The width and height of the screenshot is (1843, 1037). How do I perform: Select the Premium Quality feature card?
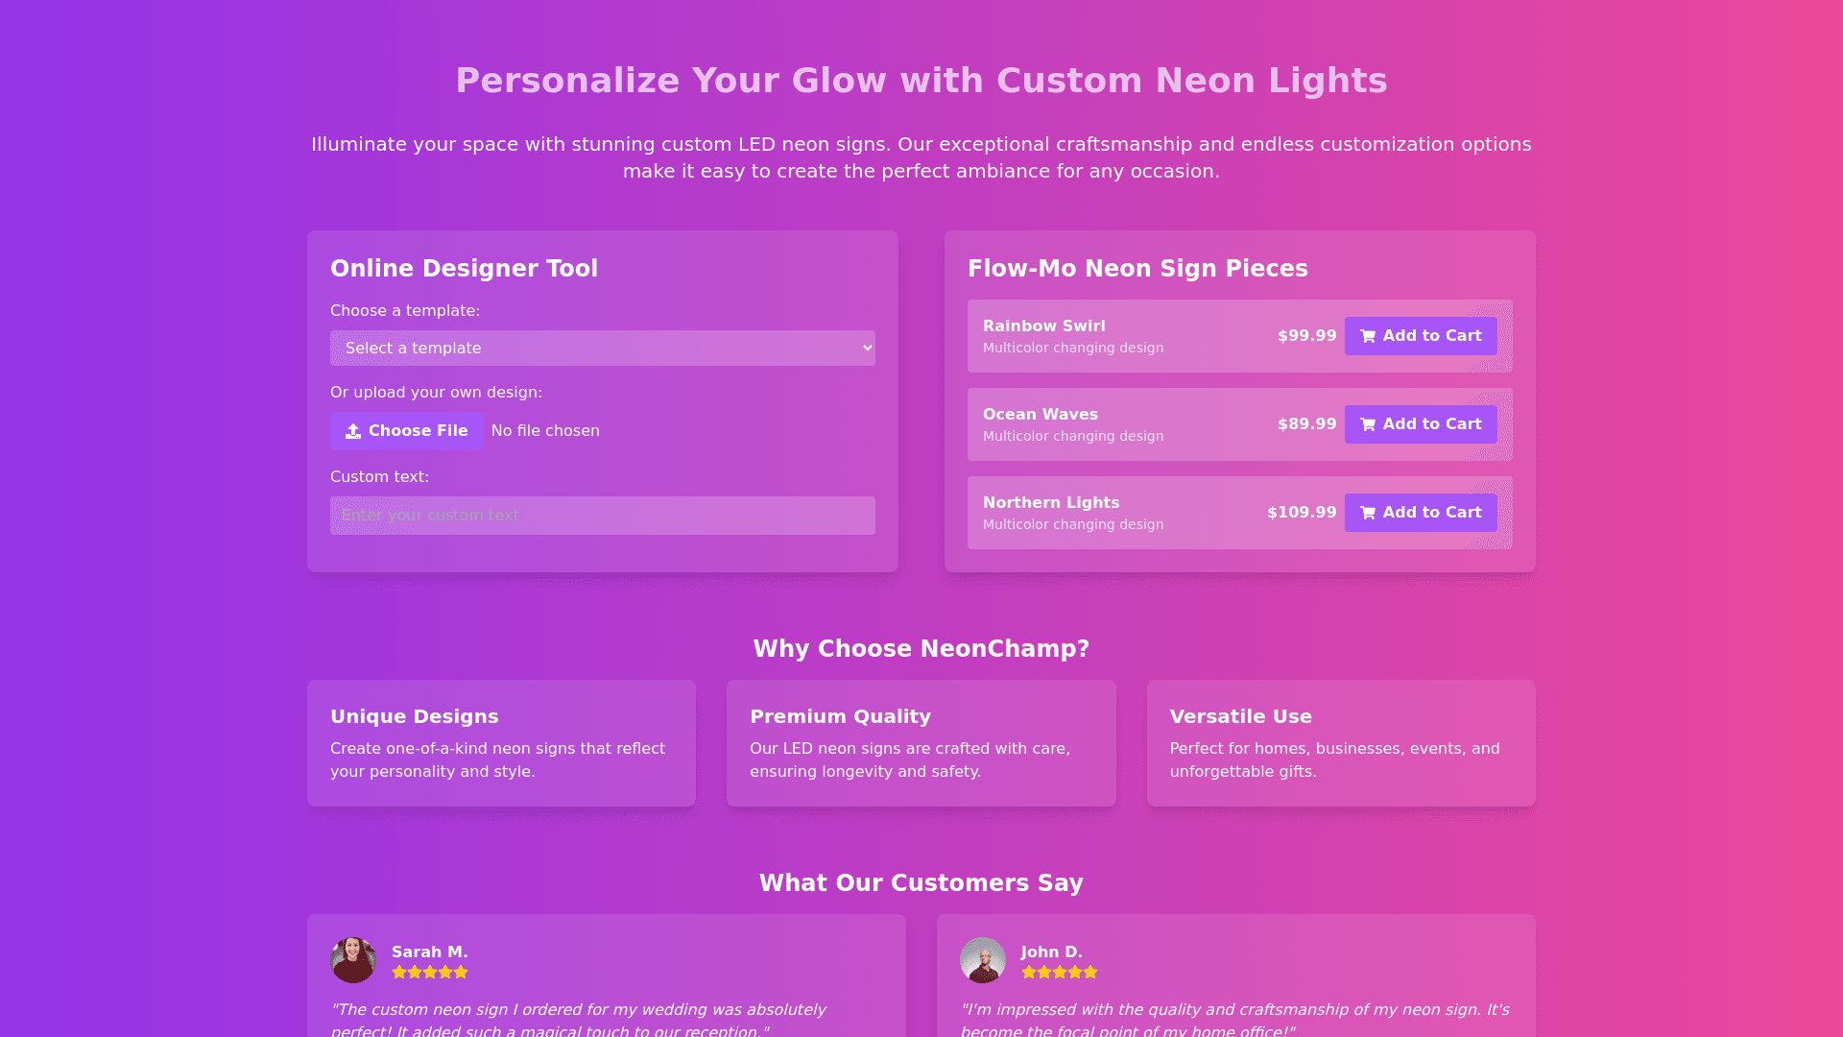tap(921, 743)
